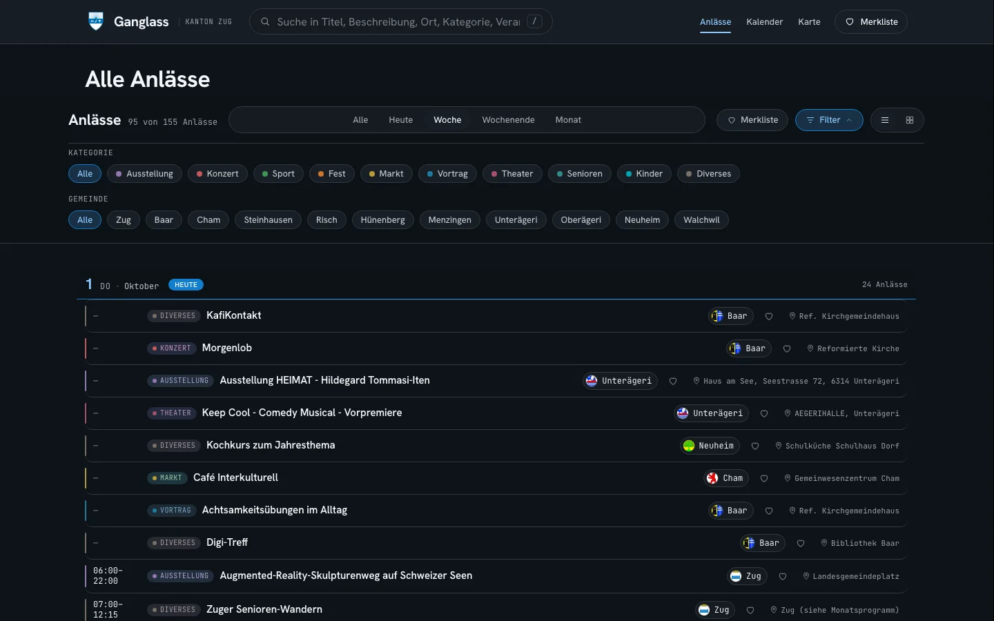Click Neuheim badge on Kochkurs row
The width and height of the screenshot is (994, 621).
coord(710,446)
